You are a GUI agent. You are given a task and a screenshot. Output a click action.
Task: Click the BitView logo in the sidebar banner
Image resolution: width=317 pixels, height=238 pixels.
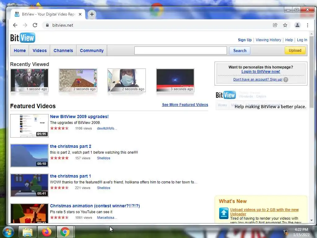[226, 95]
